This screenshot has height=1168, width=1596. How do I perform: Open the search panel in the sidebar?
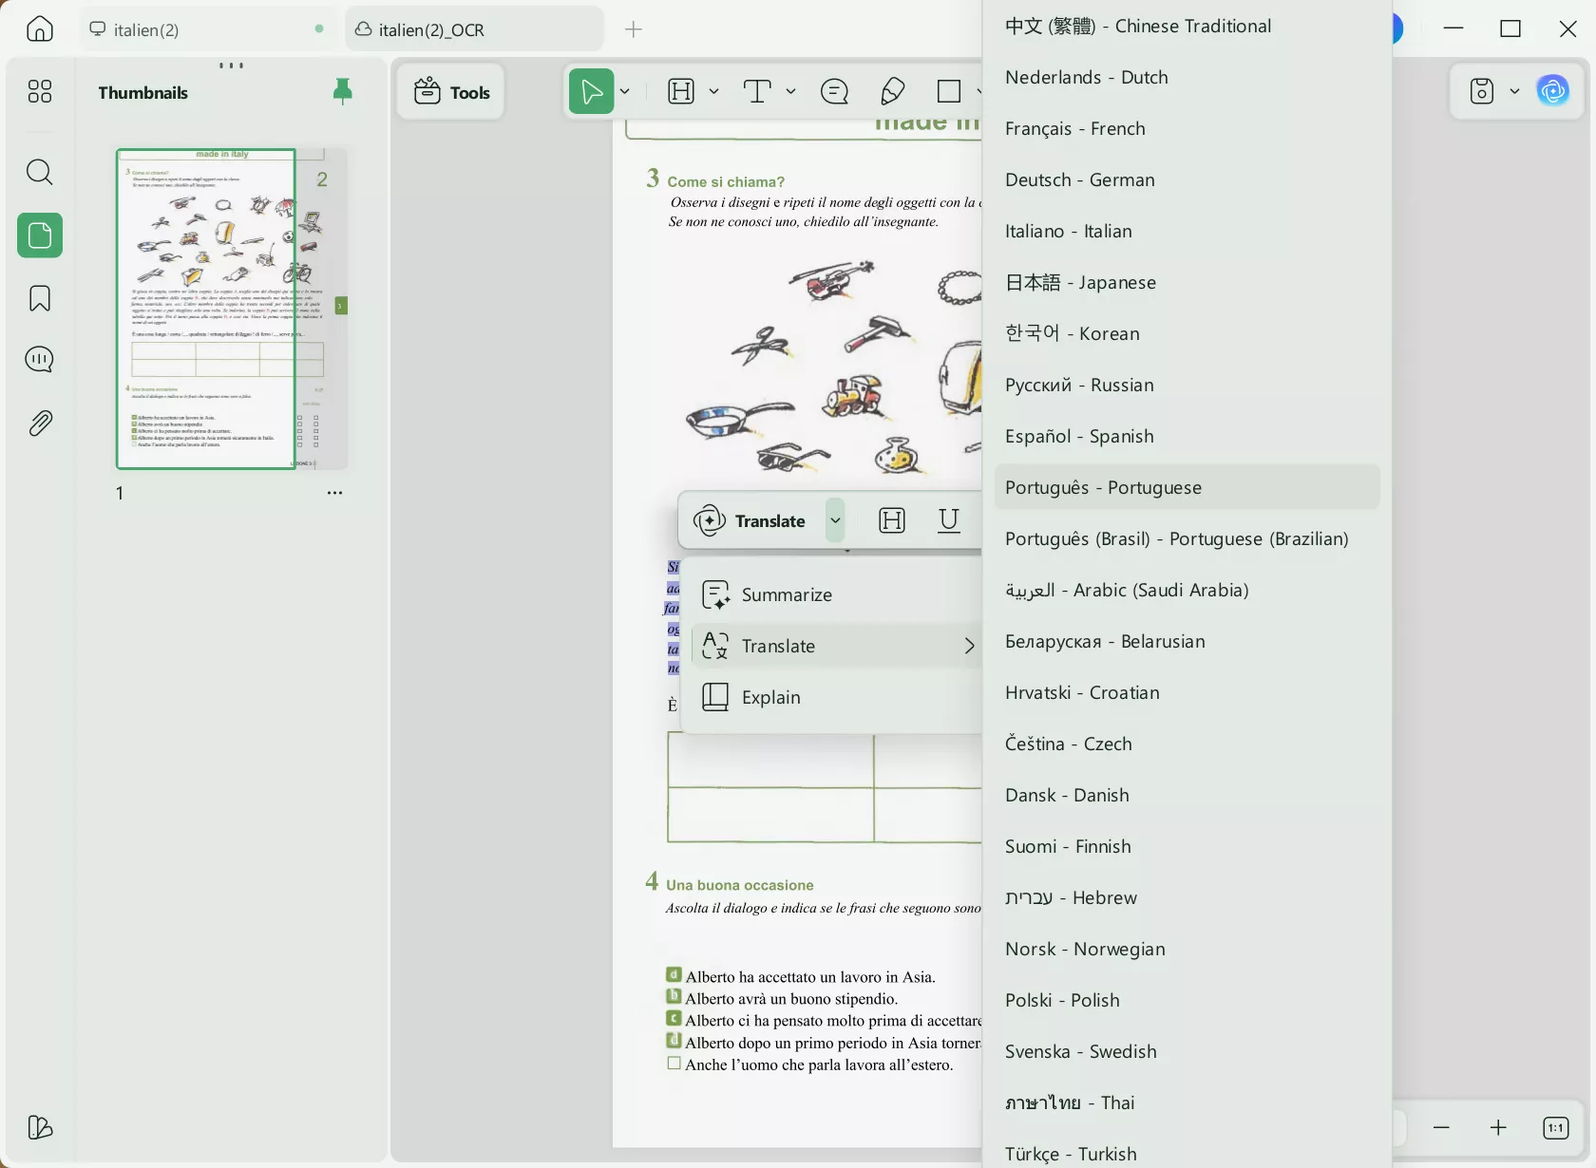[40, 172]
